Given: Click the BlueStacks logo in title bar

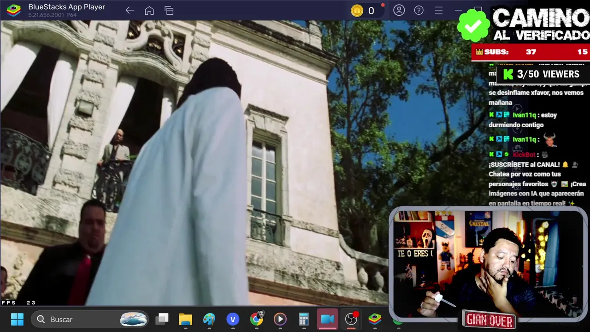Looking at the screenshot, I should (x=13, y=10).
